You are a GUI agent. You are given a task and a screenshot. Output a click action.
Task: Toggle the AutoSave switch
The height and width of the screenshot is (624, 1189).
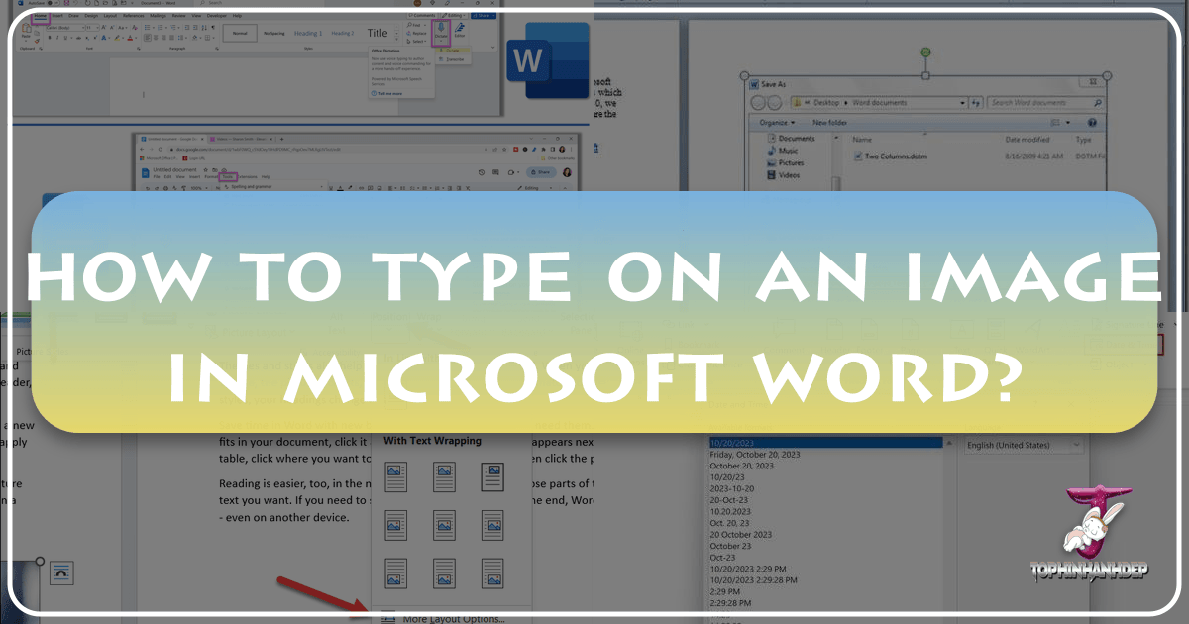(x=53, y=3)
